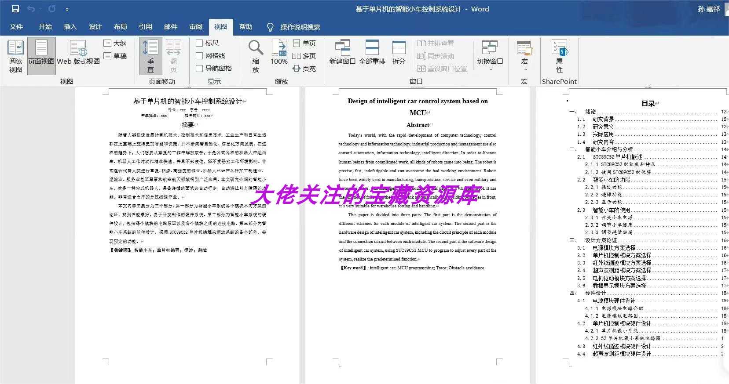This screenshot has width=729, height=384.
Task: Click 全部重排 arrange all
Action: click(x=372, y=53)
